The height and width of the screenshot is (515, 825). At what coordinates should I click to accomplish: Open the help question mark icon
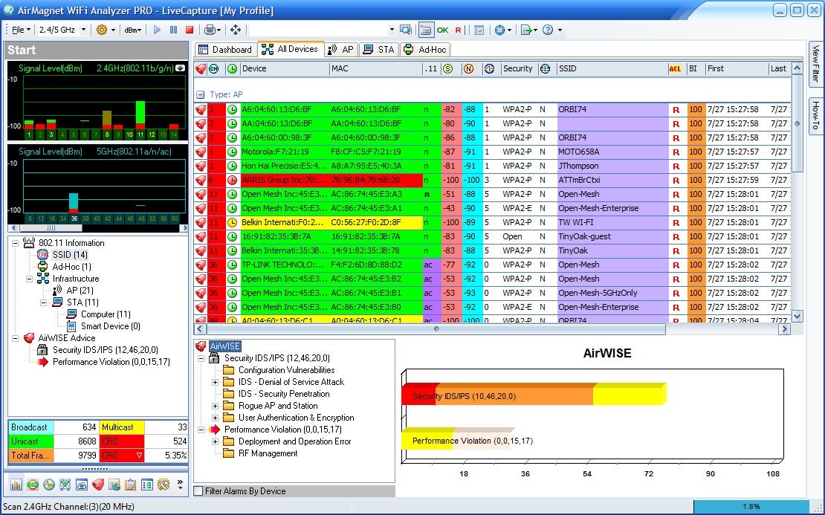coord(548,30)
